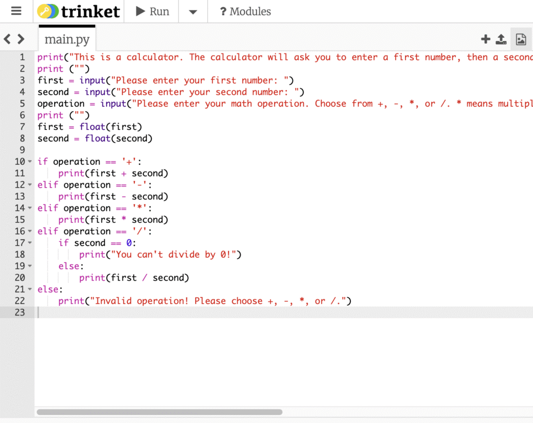The width and height of the screenshot is (533, 423).
Task: Fold the nested else at line 19
Action: [x=30, y=266]
